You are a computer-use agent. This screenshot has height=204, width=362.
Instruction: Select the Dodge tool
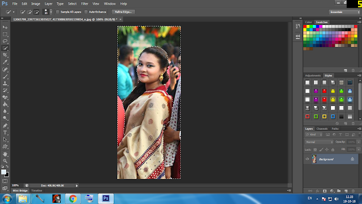tap(5, 118)
